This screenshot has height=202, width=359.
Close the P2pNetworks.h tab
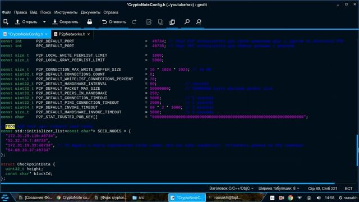pos(89,34)
